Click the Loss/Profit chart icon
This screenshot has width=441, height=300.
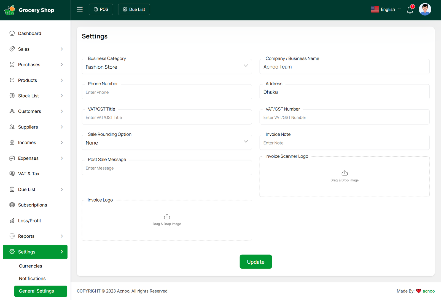tap(12, 221)
